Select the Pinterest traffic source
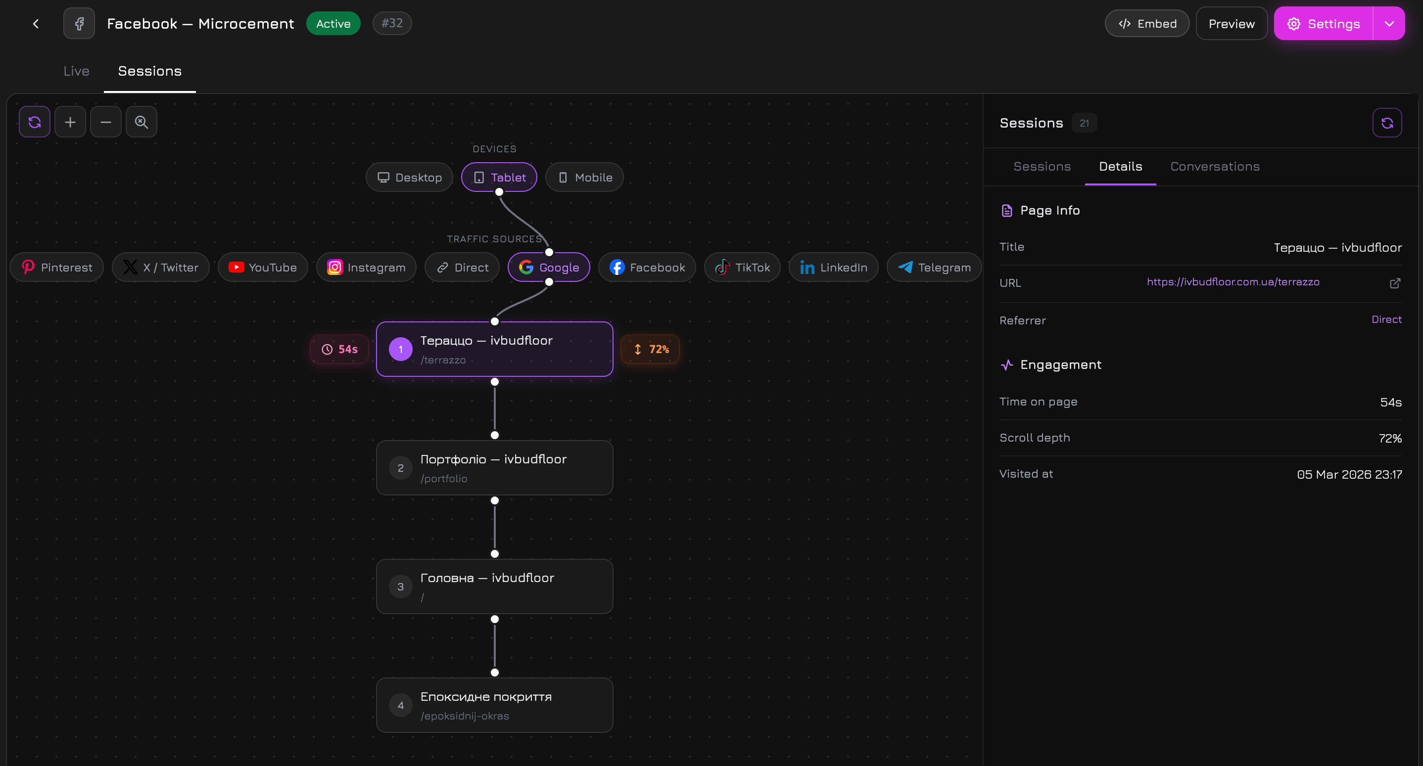The height and width of the screenshot is (766, 1423). click(x=57, y=268)
